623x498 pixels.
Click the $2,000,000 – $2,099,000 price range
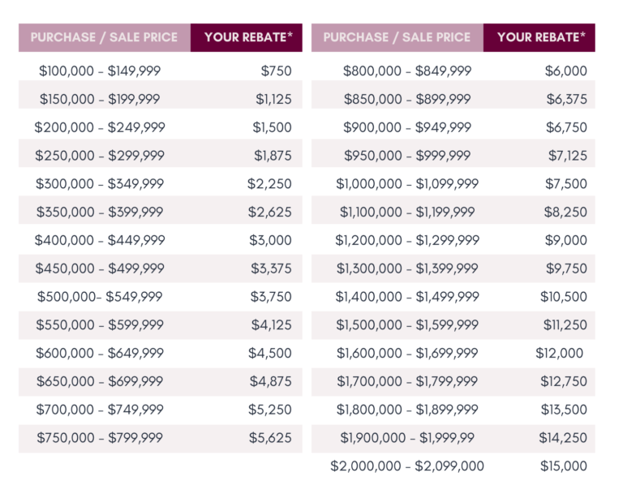pos(407,466)
